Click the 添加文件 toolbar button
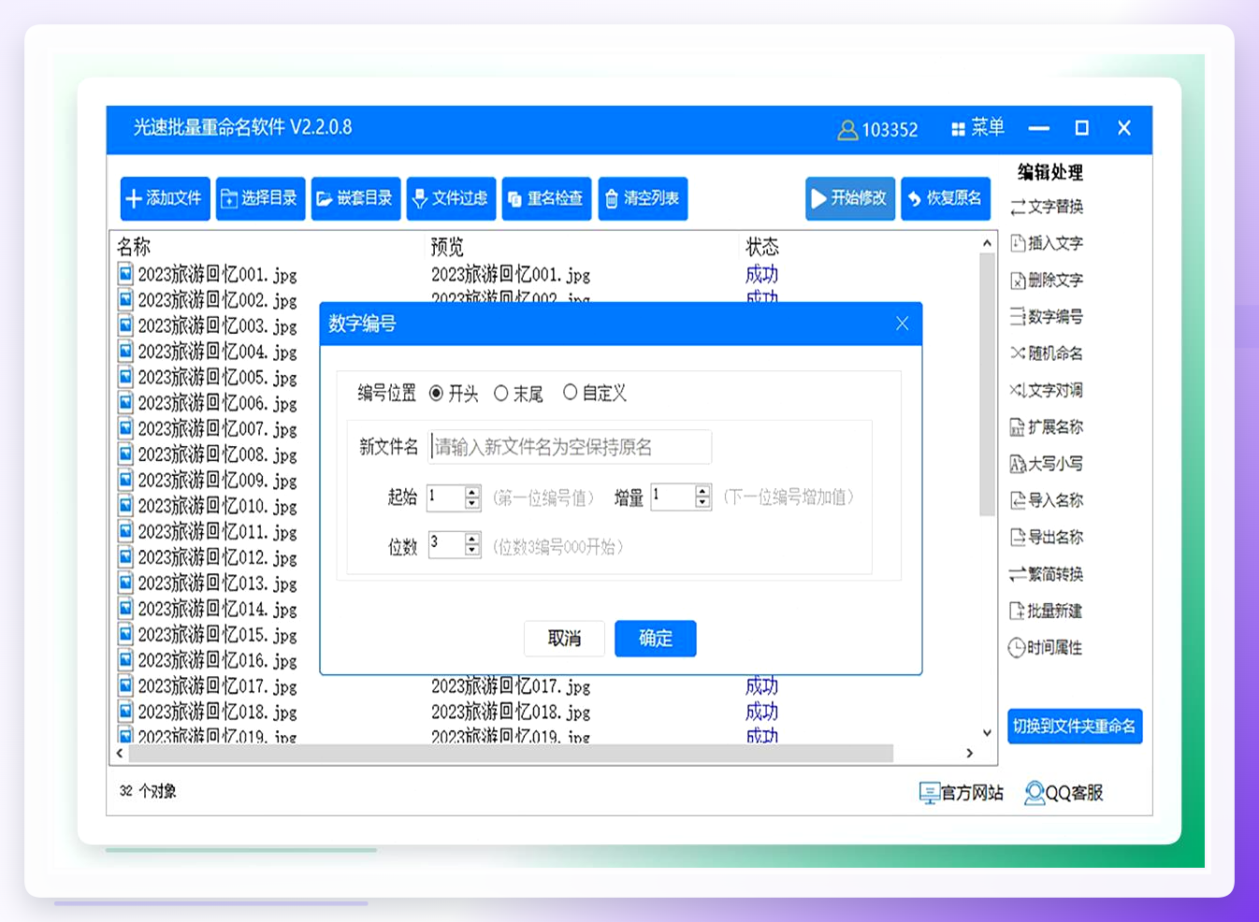 point(165,198)
